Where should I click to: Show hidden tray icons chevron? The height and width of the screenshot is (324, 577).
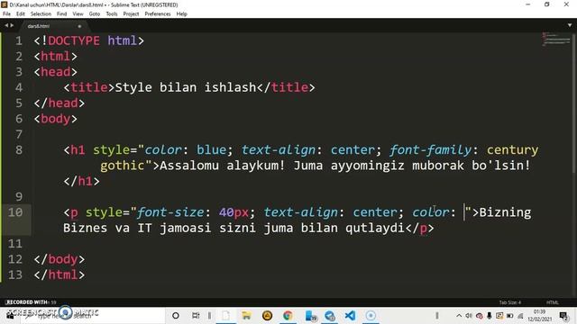tap(459, 316)
